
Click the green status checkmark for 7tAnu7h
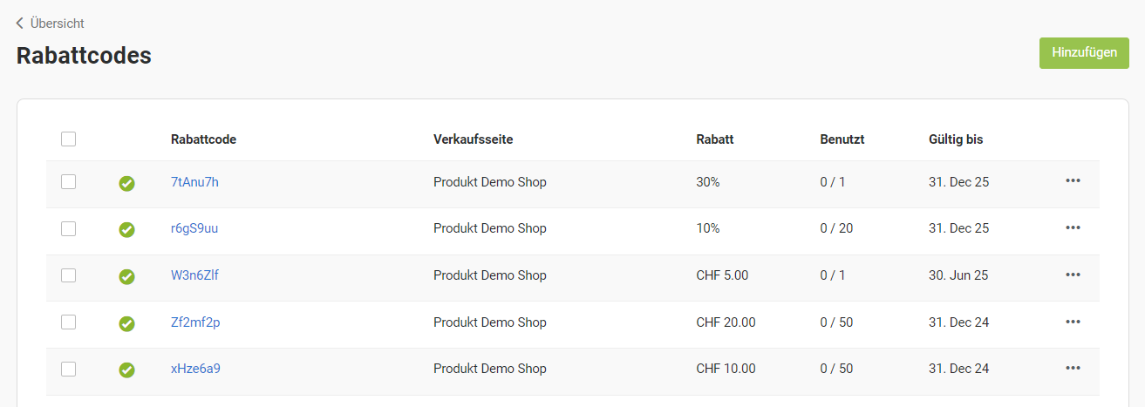pos(126,183)
